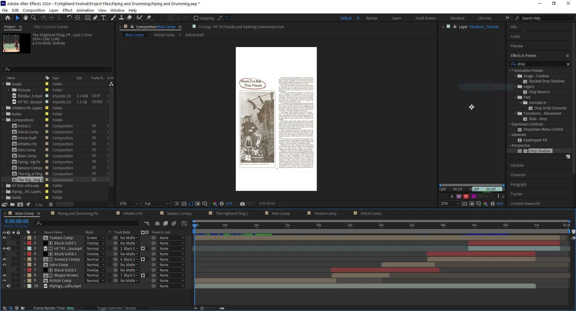Open the viewer resolution dropdown set to Full
576x311 pixels.
point(156,204)
